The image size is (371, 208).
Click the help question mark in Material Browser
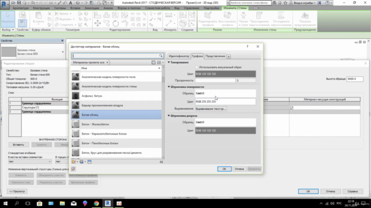click(x=248, y=46)
